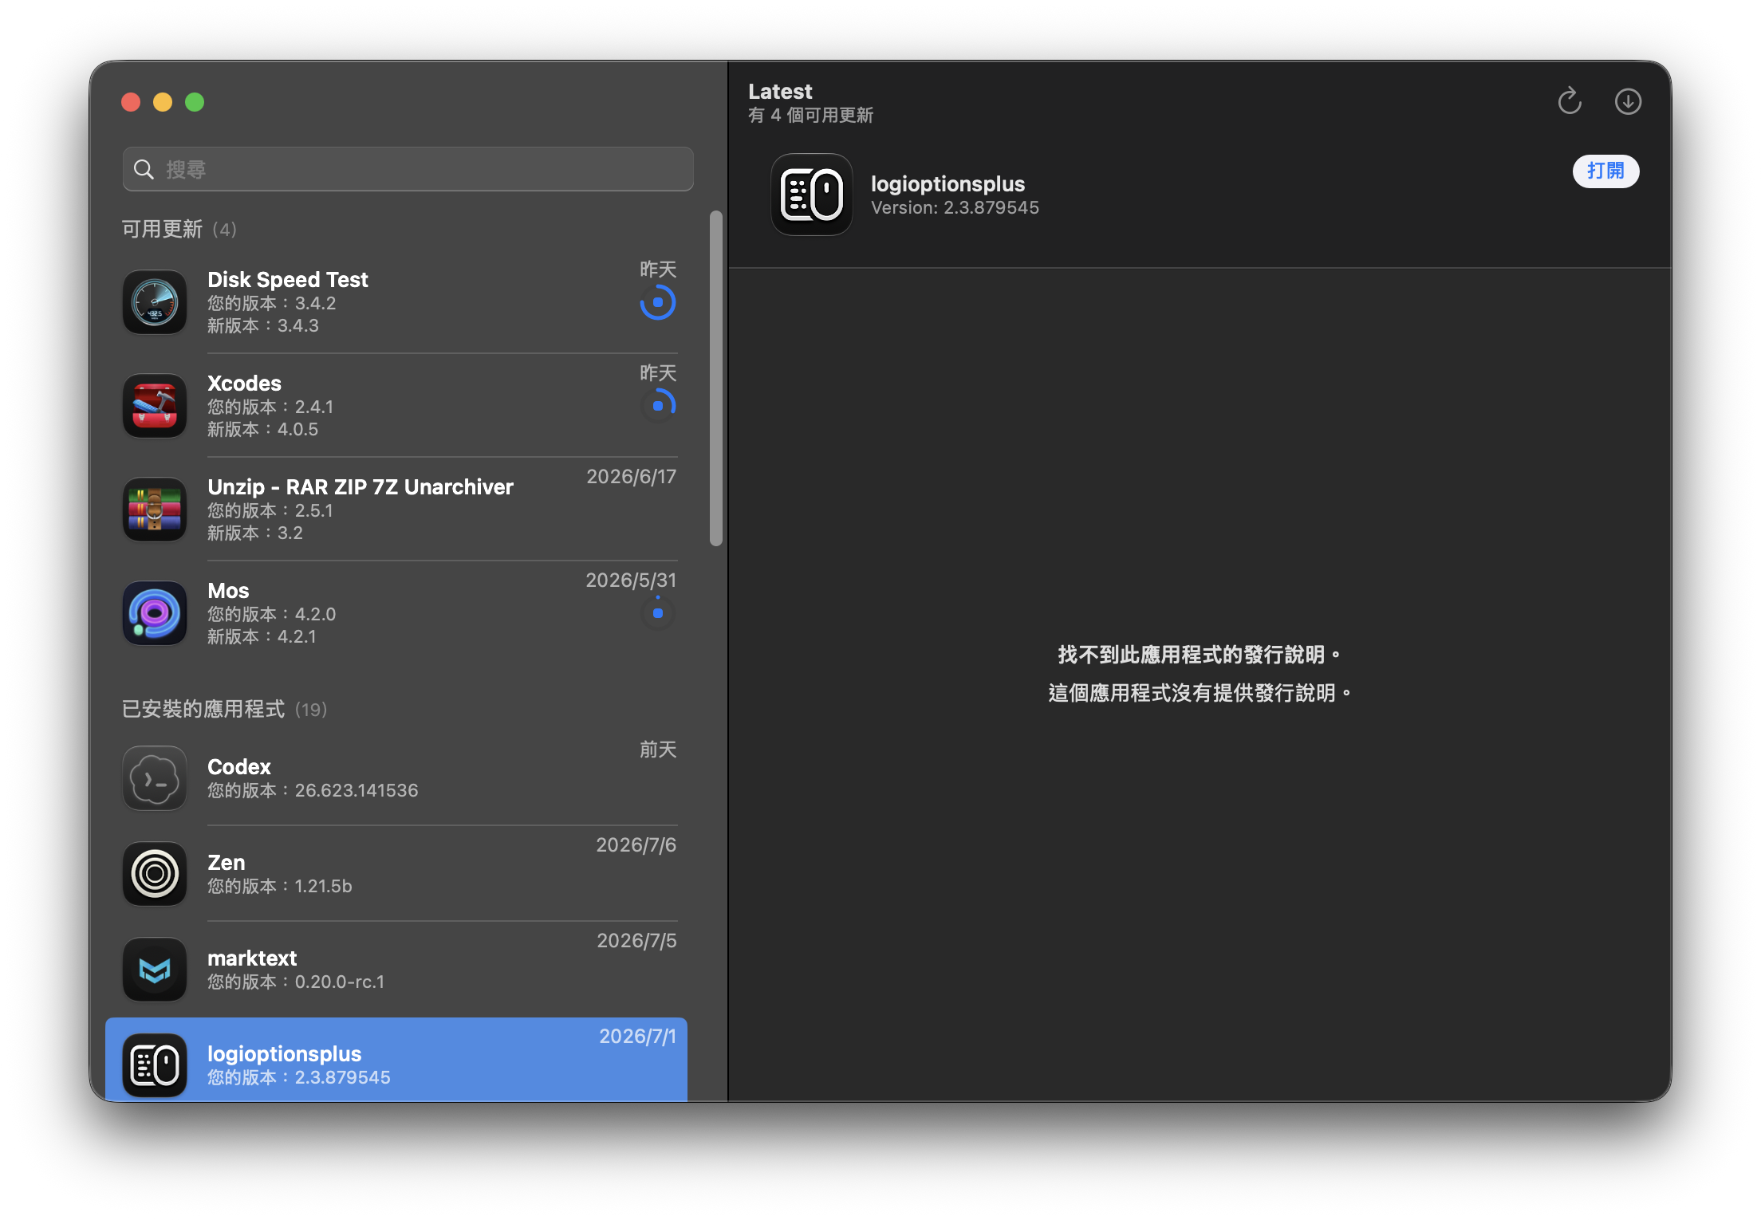Click the Zen app icon
The height and width of the screenshot is (1220, 1761).
(x=155, y=874)
